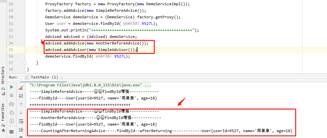Click 'System.out.println' on line 32
Image resolution: width=327 pixels, height=138 pixels.
click(x=67, y=30)
